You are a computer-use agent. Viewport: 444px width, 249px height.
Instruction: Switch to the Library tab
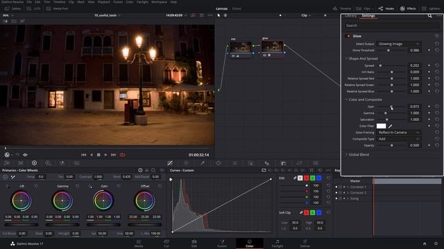[350, 16]
